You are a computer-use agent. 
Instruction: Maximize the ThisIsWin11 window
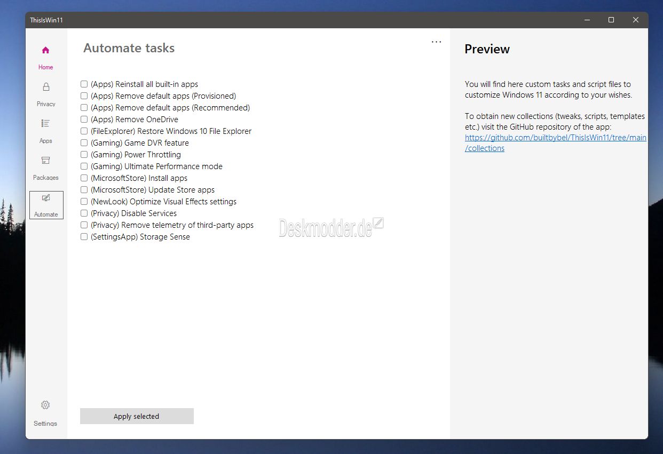coord(611,20)
